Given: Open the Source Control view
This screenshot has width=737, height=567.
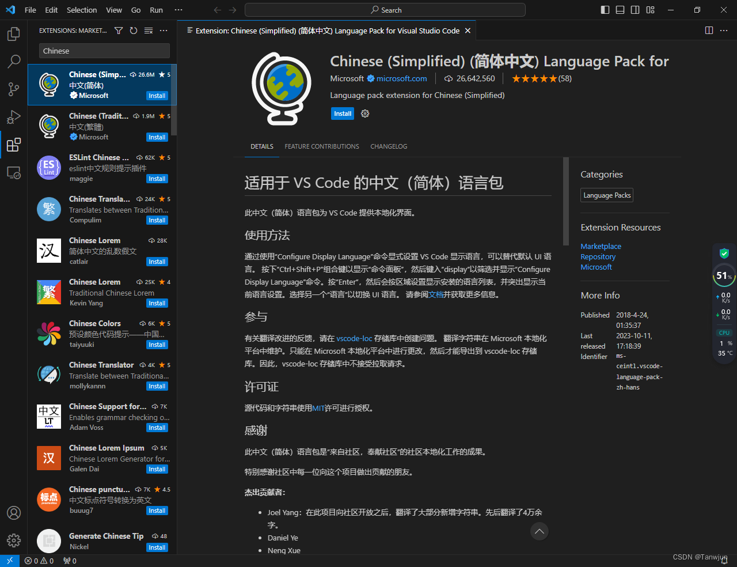Looking at the screenshot, I should pyautogui.click(x=14, y=89).
